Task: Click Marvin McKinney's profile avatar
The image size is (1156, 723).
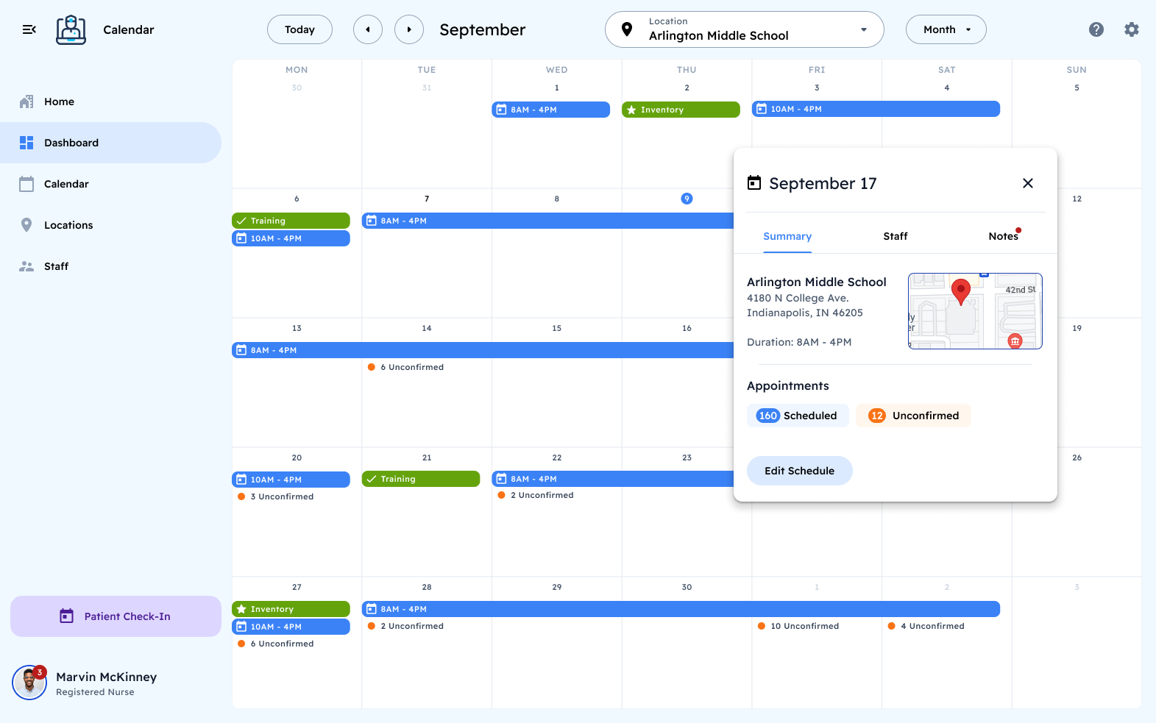Action: pyautogui.click(x=29, y=683)
